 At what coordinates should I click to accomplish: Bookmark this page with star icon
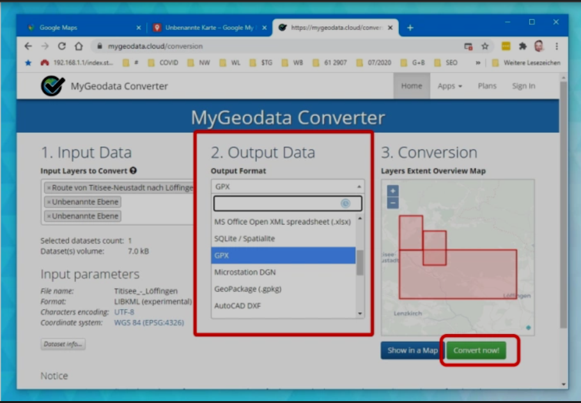[484, 46]
